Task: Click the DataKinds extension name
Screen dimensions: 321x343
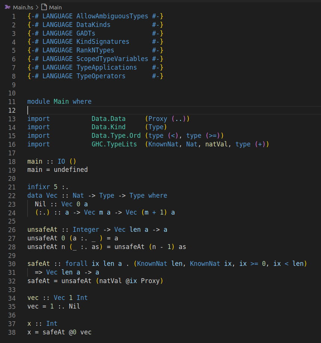Action: pyautogui.click(x=93, y=25)
